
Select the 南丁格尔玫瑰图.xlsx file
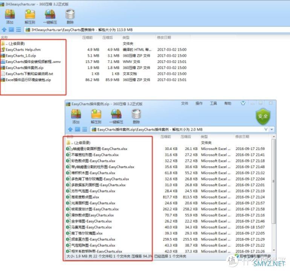pos(84,233)
